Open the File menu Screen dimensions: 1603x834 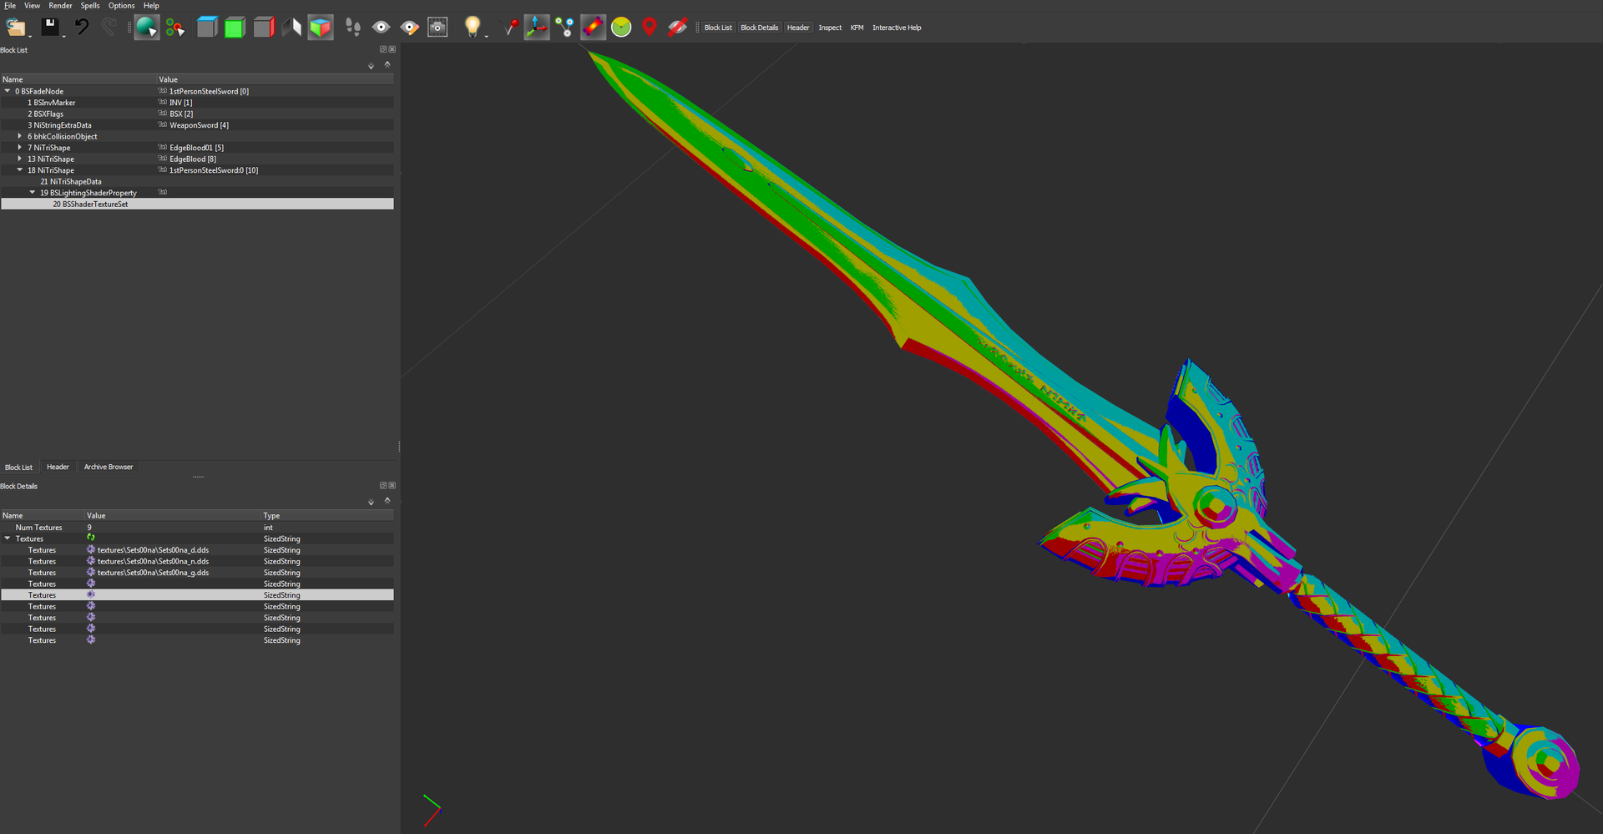click(10, 6)
